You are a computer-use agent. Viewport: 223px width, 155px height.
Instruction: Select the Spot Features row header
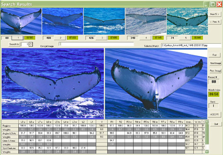[x=10, y=148]
